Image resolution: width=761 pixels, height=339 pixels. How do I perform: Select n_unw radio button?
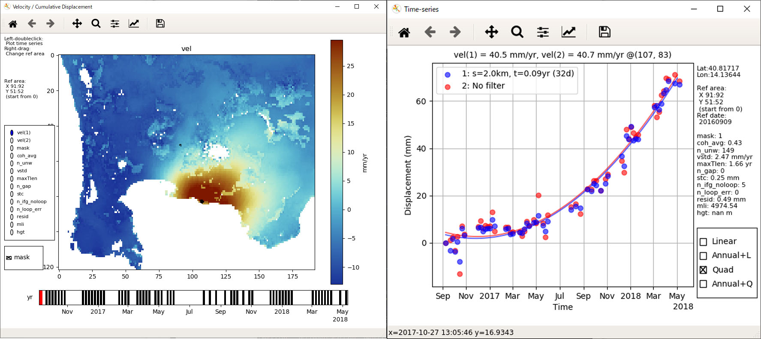coord(12,163)
